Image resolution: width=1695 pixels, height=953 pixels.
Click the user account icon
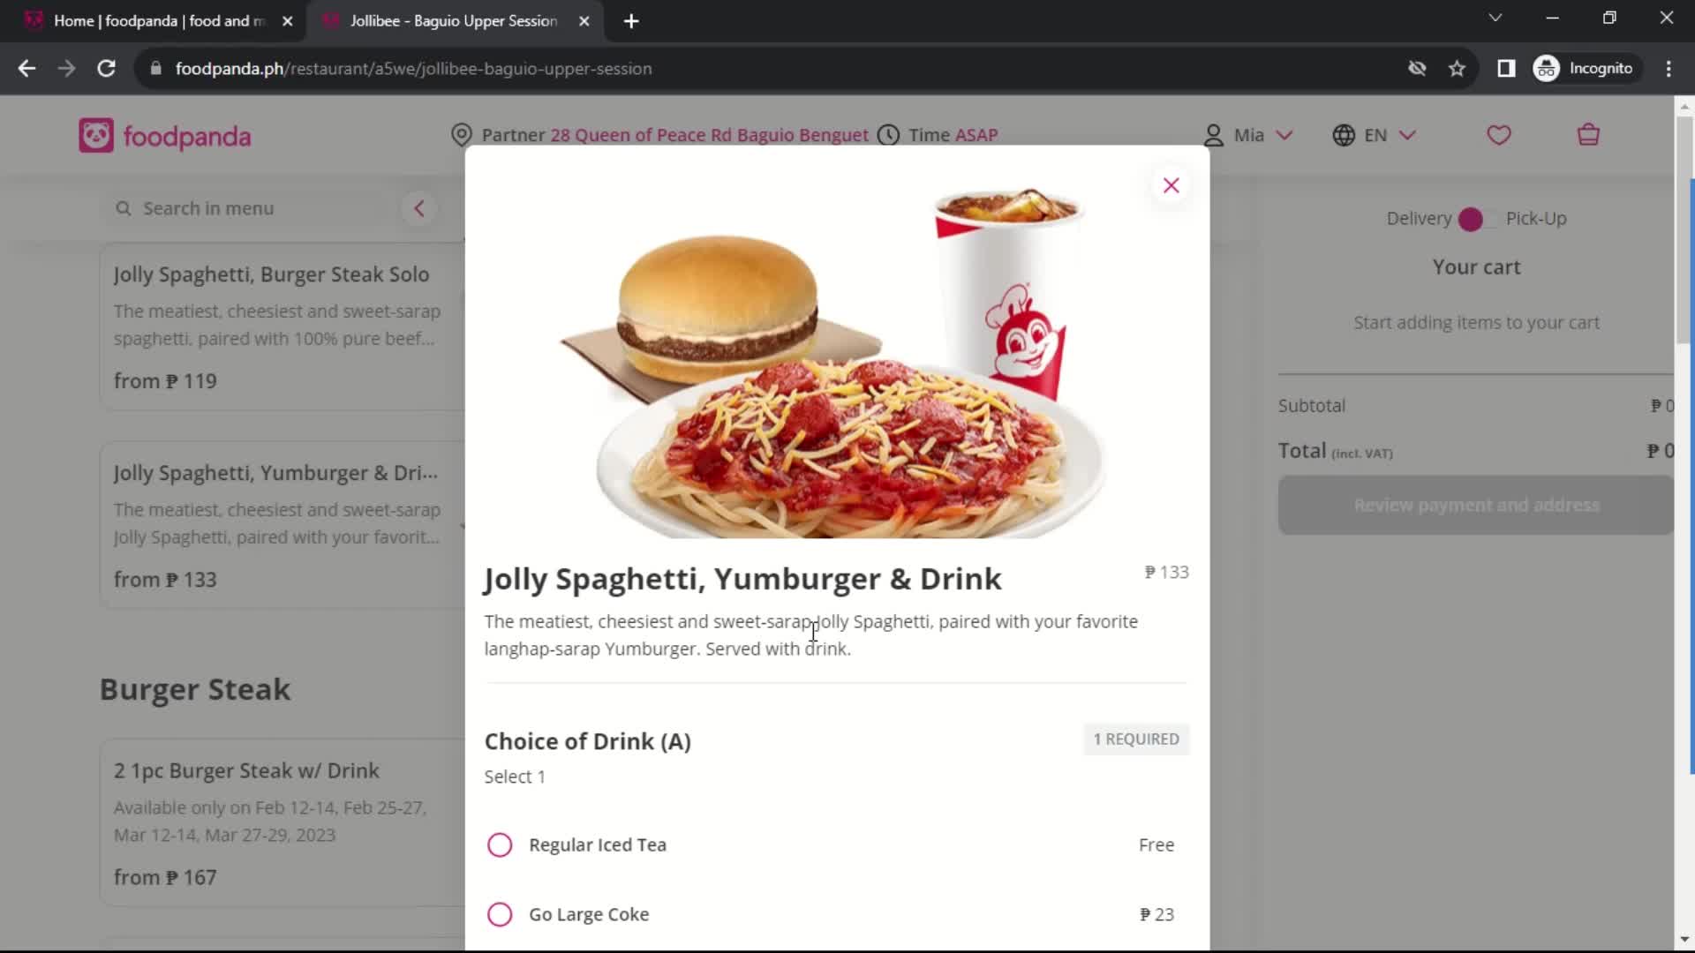tap(1214, 134)
